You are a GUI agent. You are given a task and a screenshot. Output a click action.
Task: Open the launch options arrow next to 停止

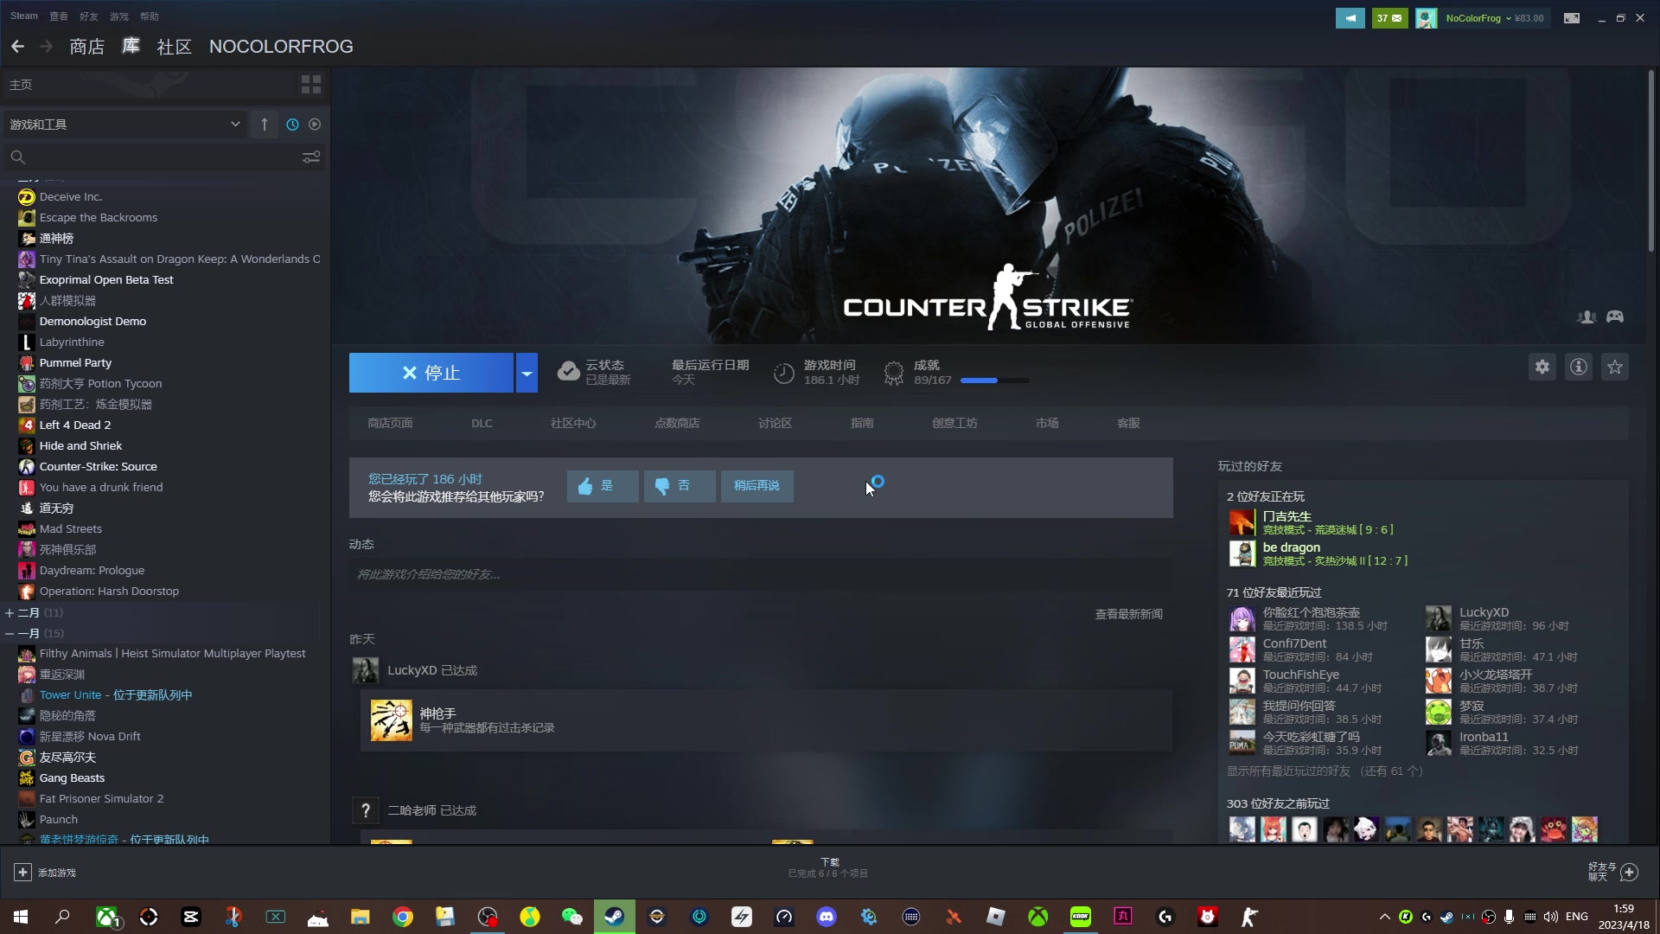click(x=527, y=374)
